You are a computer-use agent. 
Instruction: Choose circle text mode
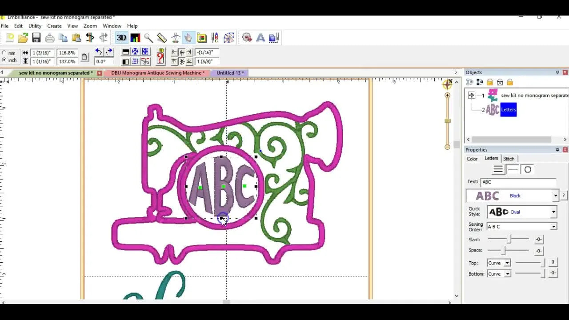tap(528, 169)
